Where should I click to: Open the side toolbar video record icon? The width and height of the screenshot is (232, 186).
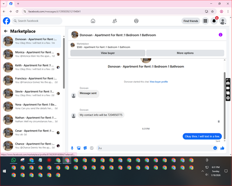pos(228,88)
